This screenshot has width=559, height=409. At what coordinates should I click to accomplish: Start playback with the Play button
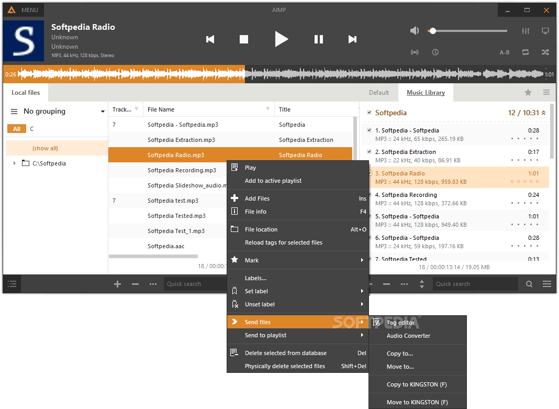281,39
